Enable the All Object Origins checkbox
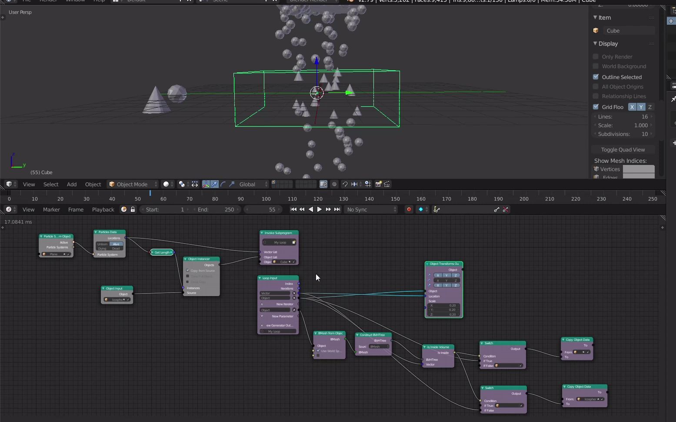 pyautogui.click(x=596, y=86)
